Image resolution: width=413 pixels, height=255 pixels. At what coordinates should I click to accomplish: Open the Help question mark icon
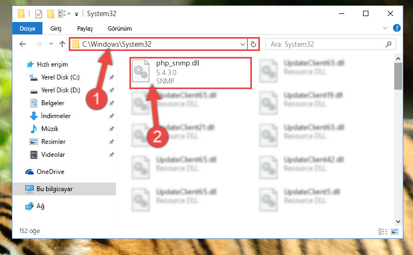(x=396, y=28)
